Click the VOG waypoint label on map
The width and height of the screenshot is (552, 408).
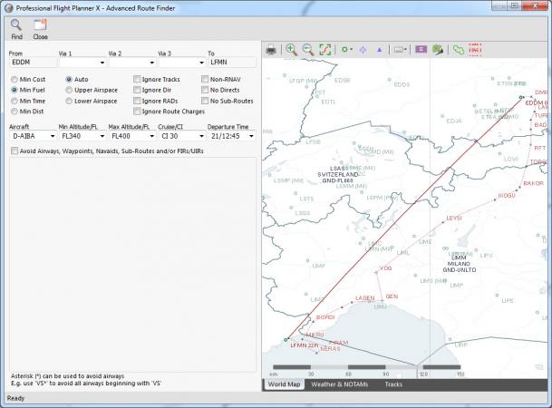pyautogui.click(x=386, y=268)
